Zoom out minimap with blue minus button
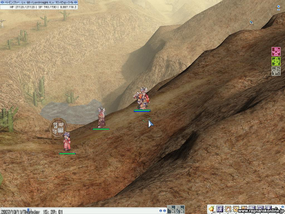This screenshot has width=285, height=214. [278, 9]
